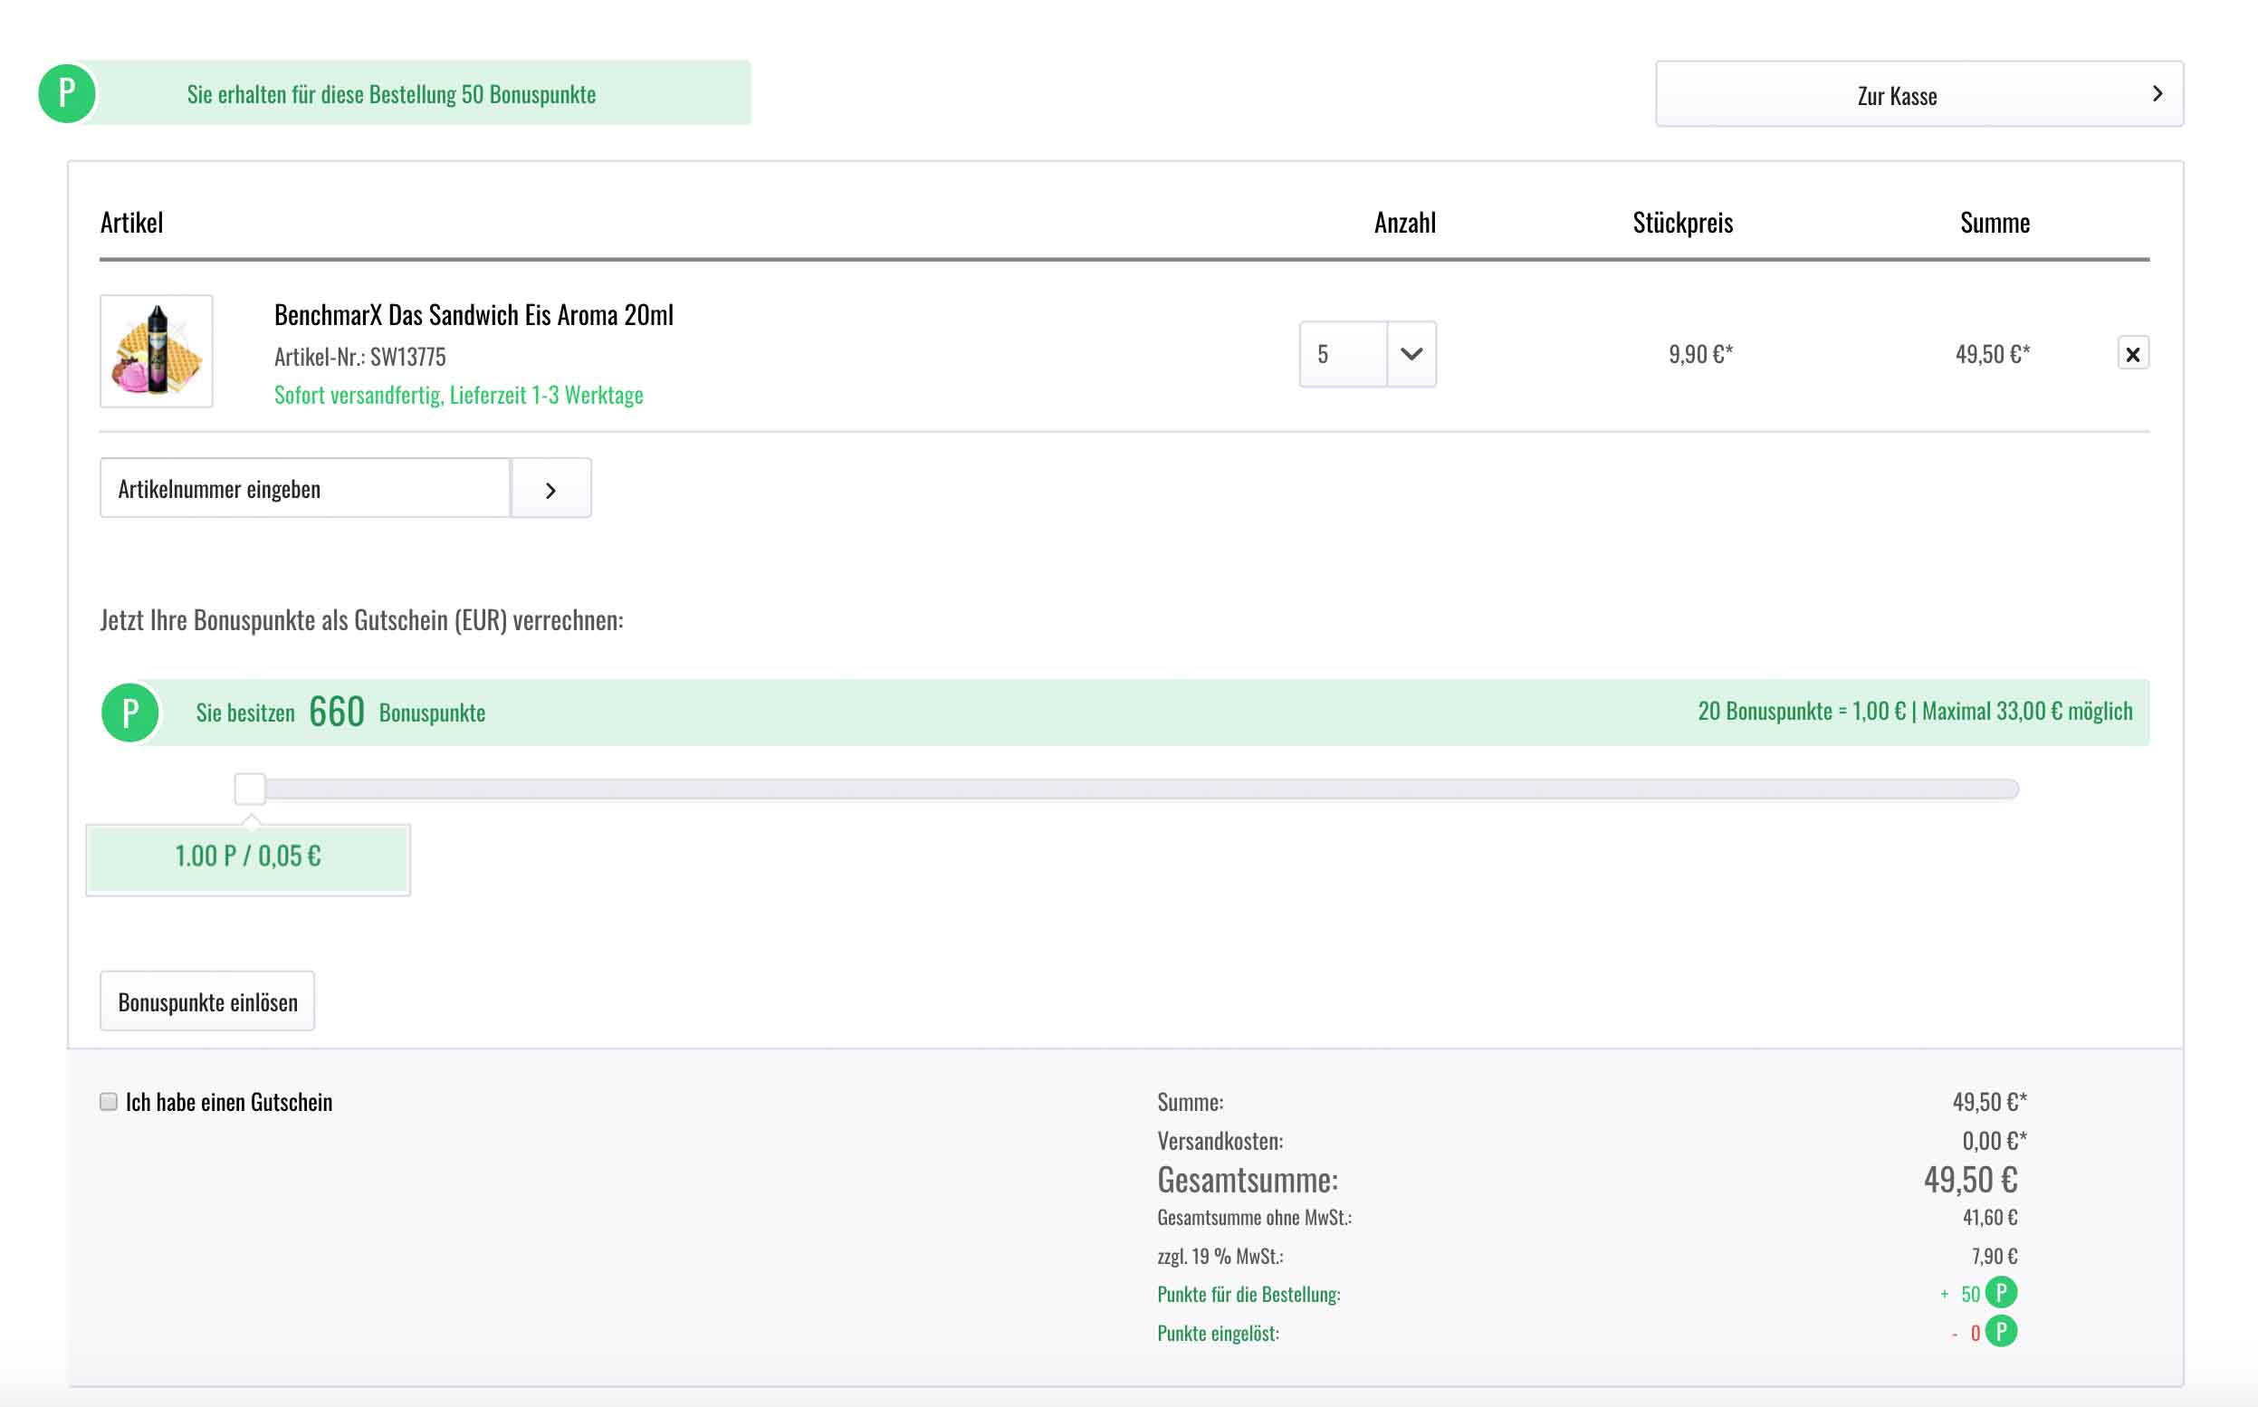Click the 'Ich habe einen Gutschein' label text
The height and width of the screenshot is (1407, 2258).
(229, 1103)
